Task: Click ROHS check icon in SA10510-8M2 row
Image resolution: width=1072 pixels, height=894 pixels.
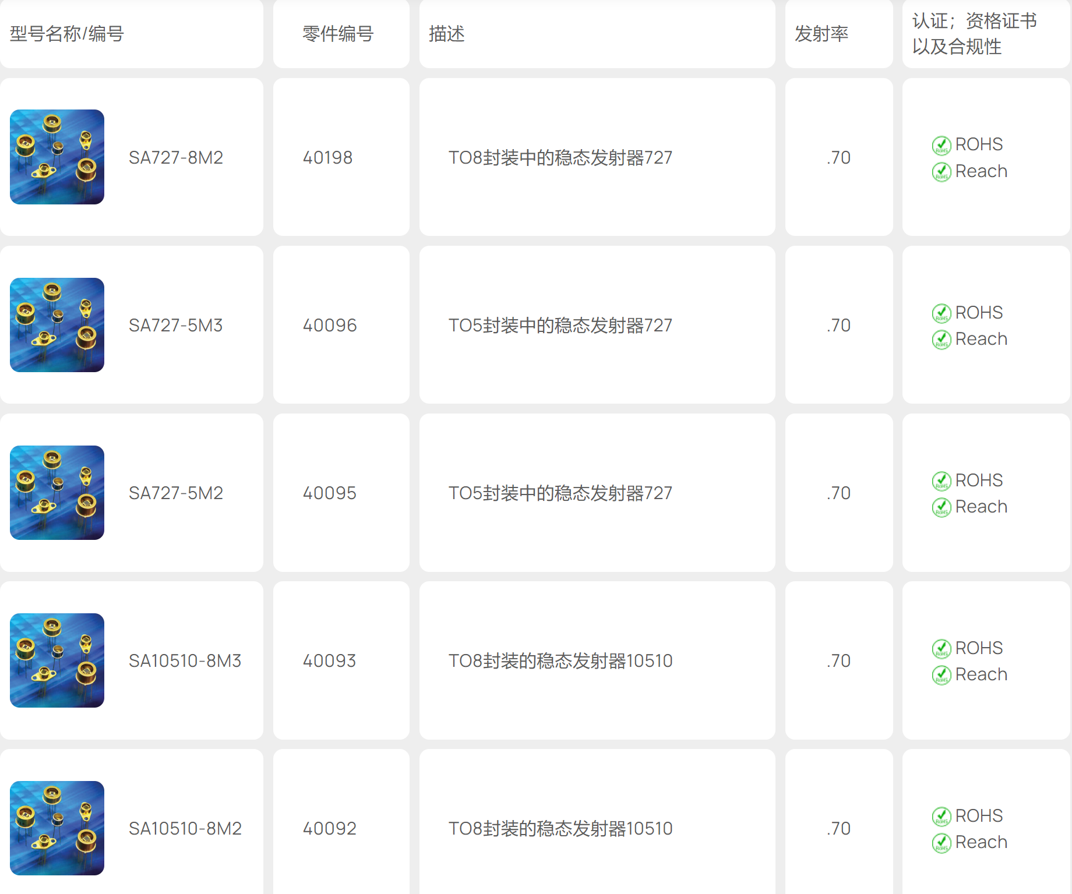Action: 941,817
